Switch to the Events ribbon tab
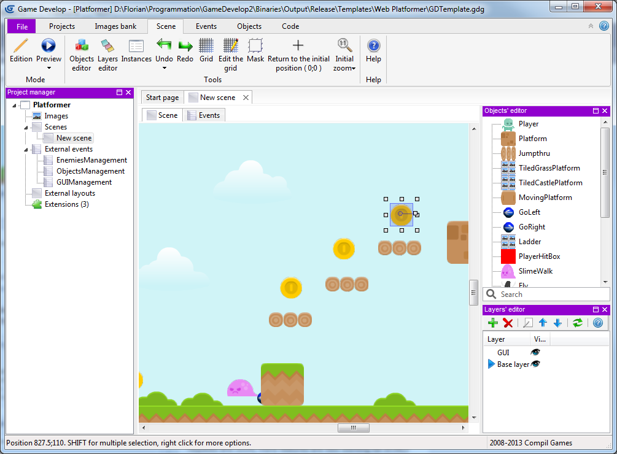This screenshot has height=454, width=617. tap(206, 26)
